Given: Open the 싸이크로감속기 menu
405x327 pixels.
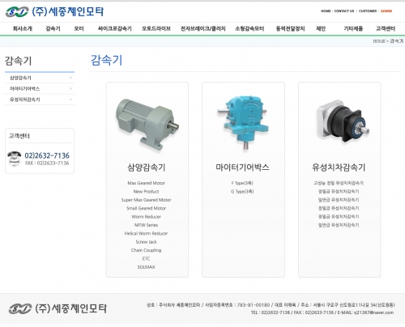Looking at the screenshot, I should pyautogui.click(x=114, y=28).
